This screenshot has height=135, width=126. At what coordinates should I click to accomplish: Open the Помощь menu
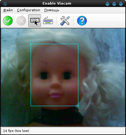click(52, 10)
